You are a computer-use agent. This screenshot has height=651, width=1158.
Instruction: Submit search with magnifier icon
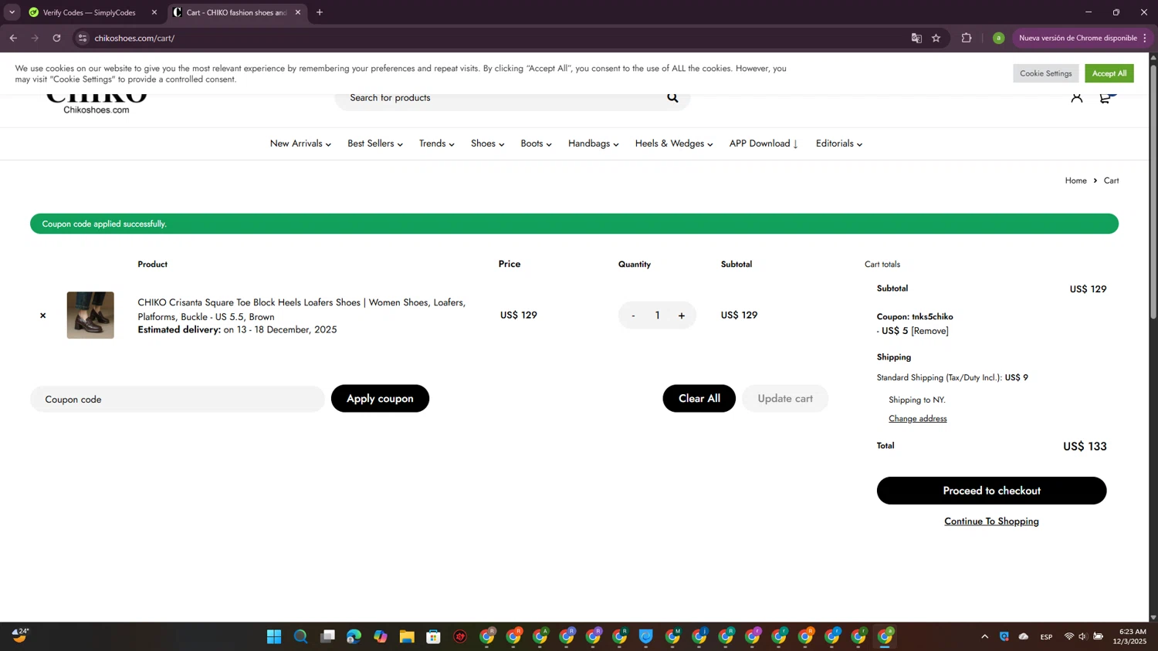pyautogui.click(x=672, y=97)
